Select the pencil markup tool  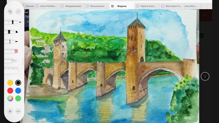click(11, 41)
